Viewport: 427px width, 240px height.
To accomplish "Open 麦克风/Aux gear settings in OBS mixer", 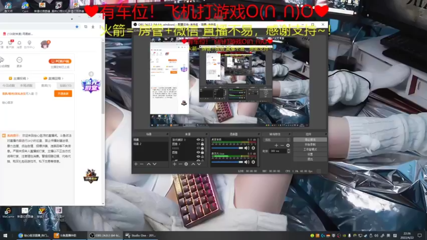I will point(253,162).
